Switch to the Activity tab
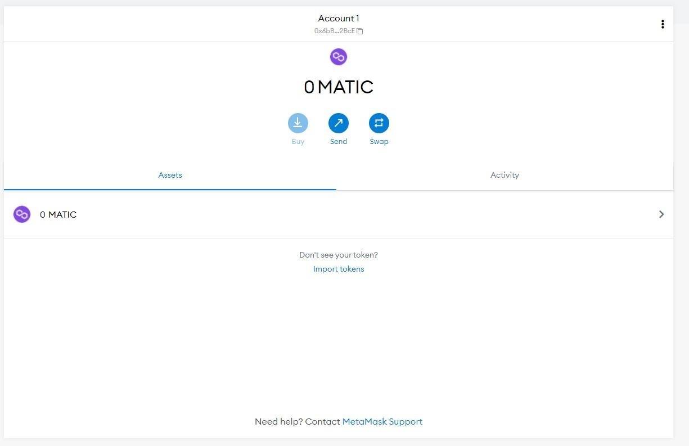The image size is (689, 446). (x=505, y=175)
